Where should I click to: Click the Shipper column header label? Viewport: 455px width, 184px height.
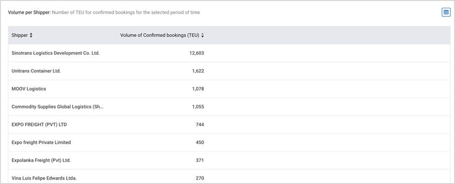tap(20, 35)
